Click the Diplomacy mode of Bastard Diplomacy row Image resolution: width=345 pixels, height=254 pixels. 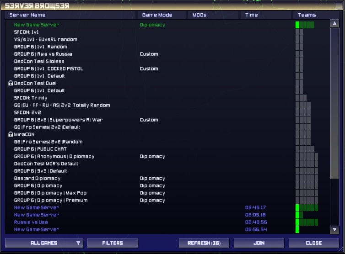[152, 178]
